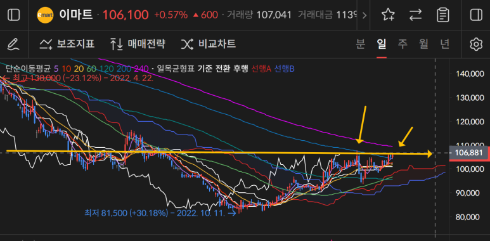Click the 106,881 crosshair price tag
The width and height of the screenshot is (490, 241).
tap(469, 153)
